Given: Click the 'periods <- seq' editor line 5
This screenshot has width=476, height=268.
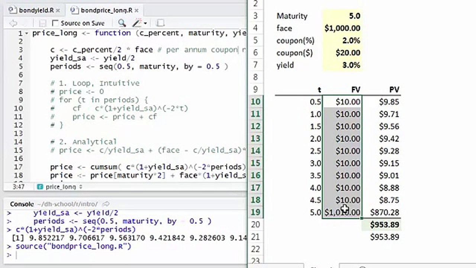Looking at the screenshot, I should pyautogui.click(x=139, y=67).
